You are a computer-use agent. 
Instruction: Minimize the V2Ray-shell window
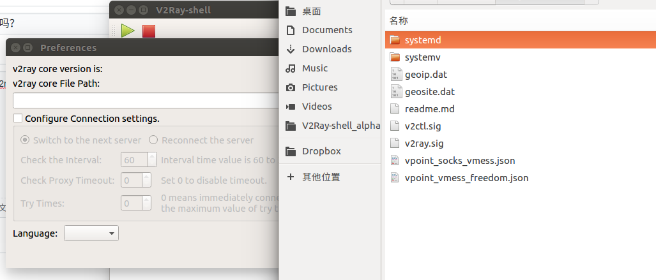[x=131, y=10]
